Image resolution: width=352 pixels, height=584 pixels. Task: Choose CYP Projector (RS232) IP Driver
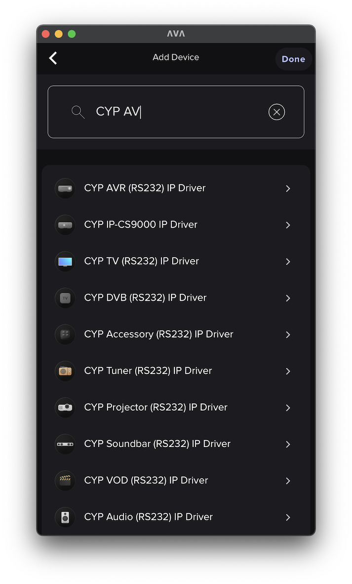tap(156, 407)
